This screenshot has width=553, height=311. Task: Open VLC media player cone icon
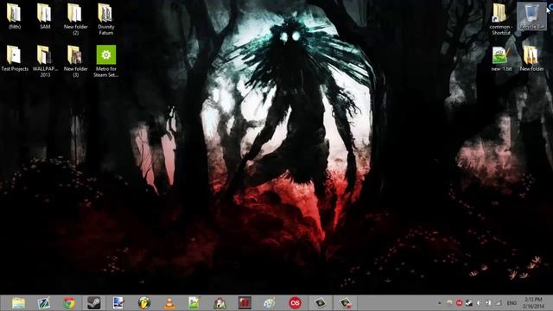pos(169,303)
